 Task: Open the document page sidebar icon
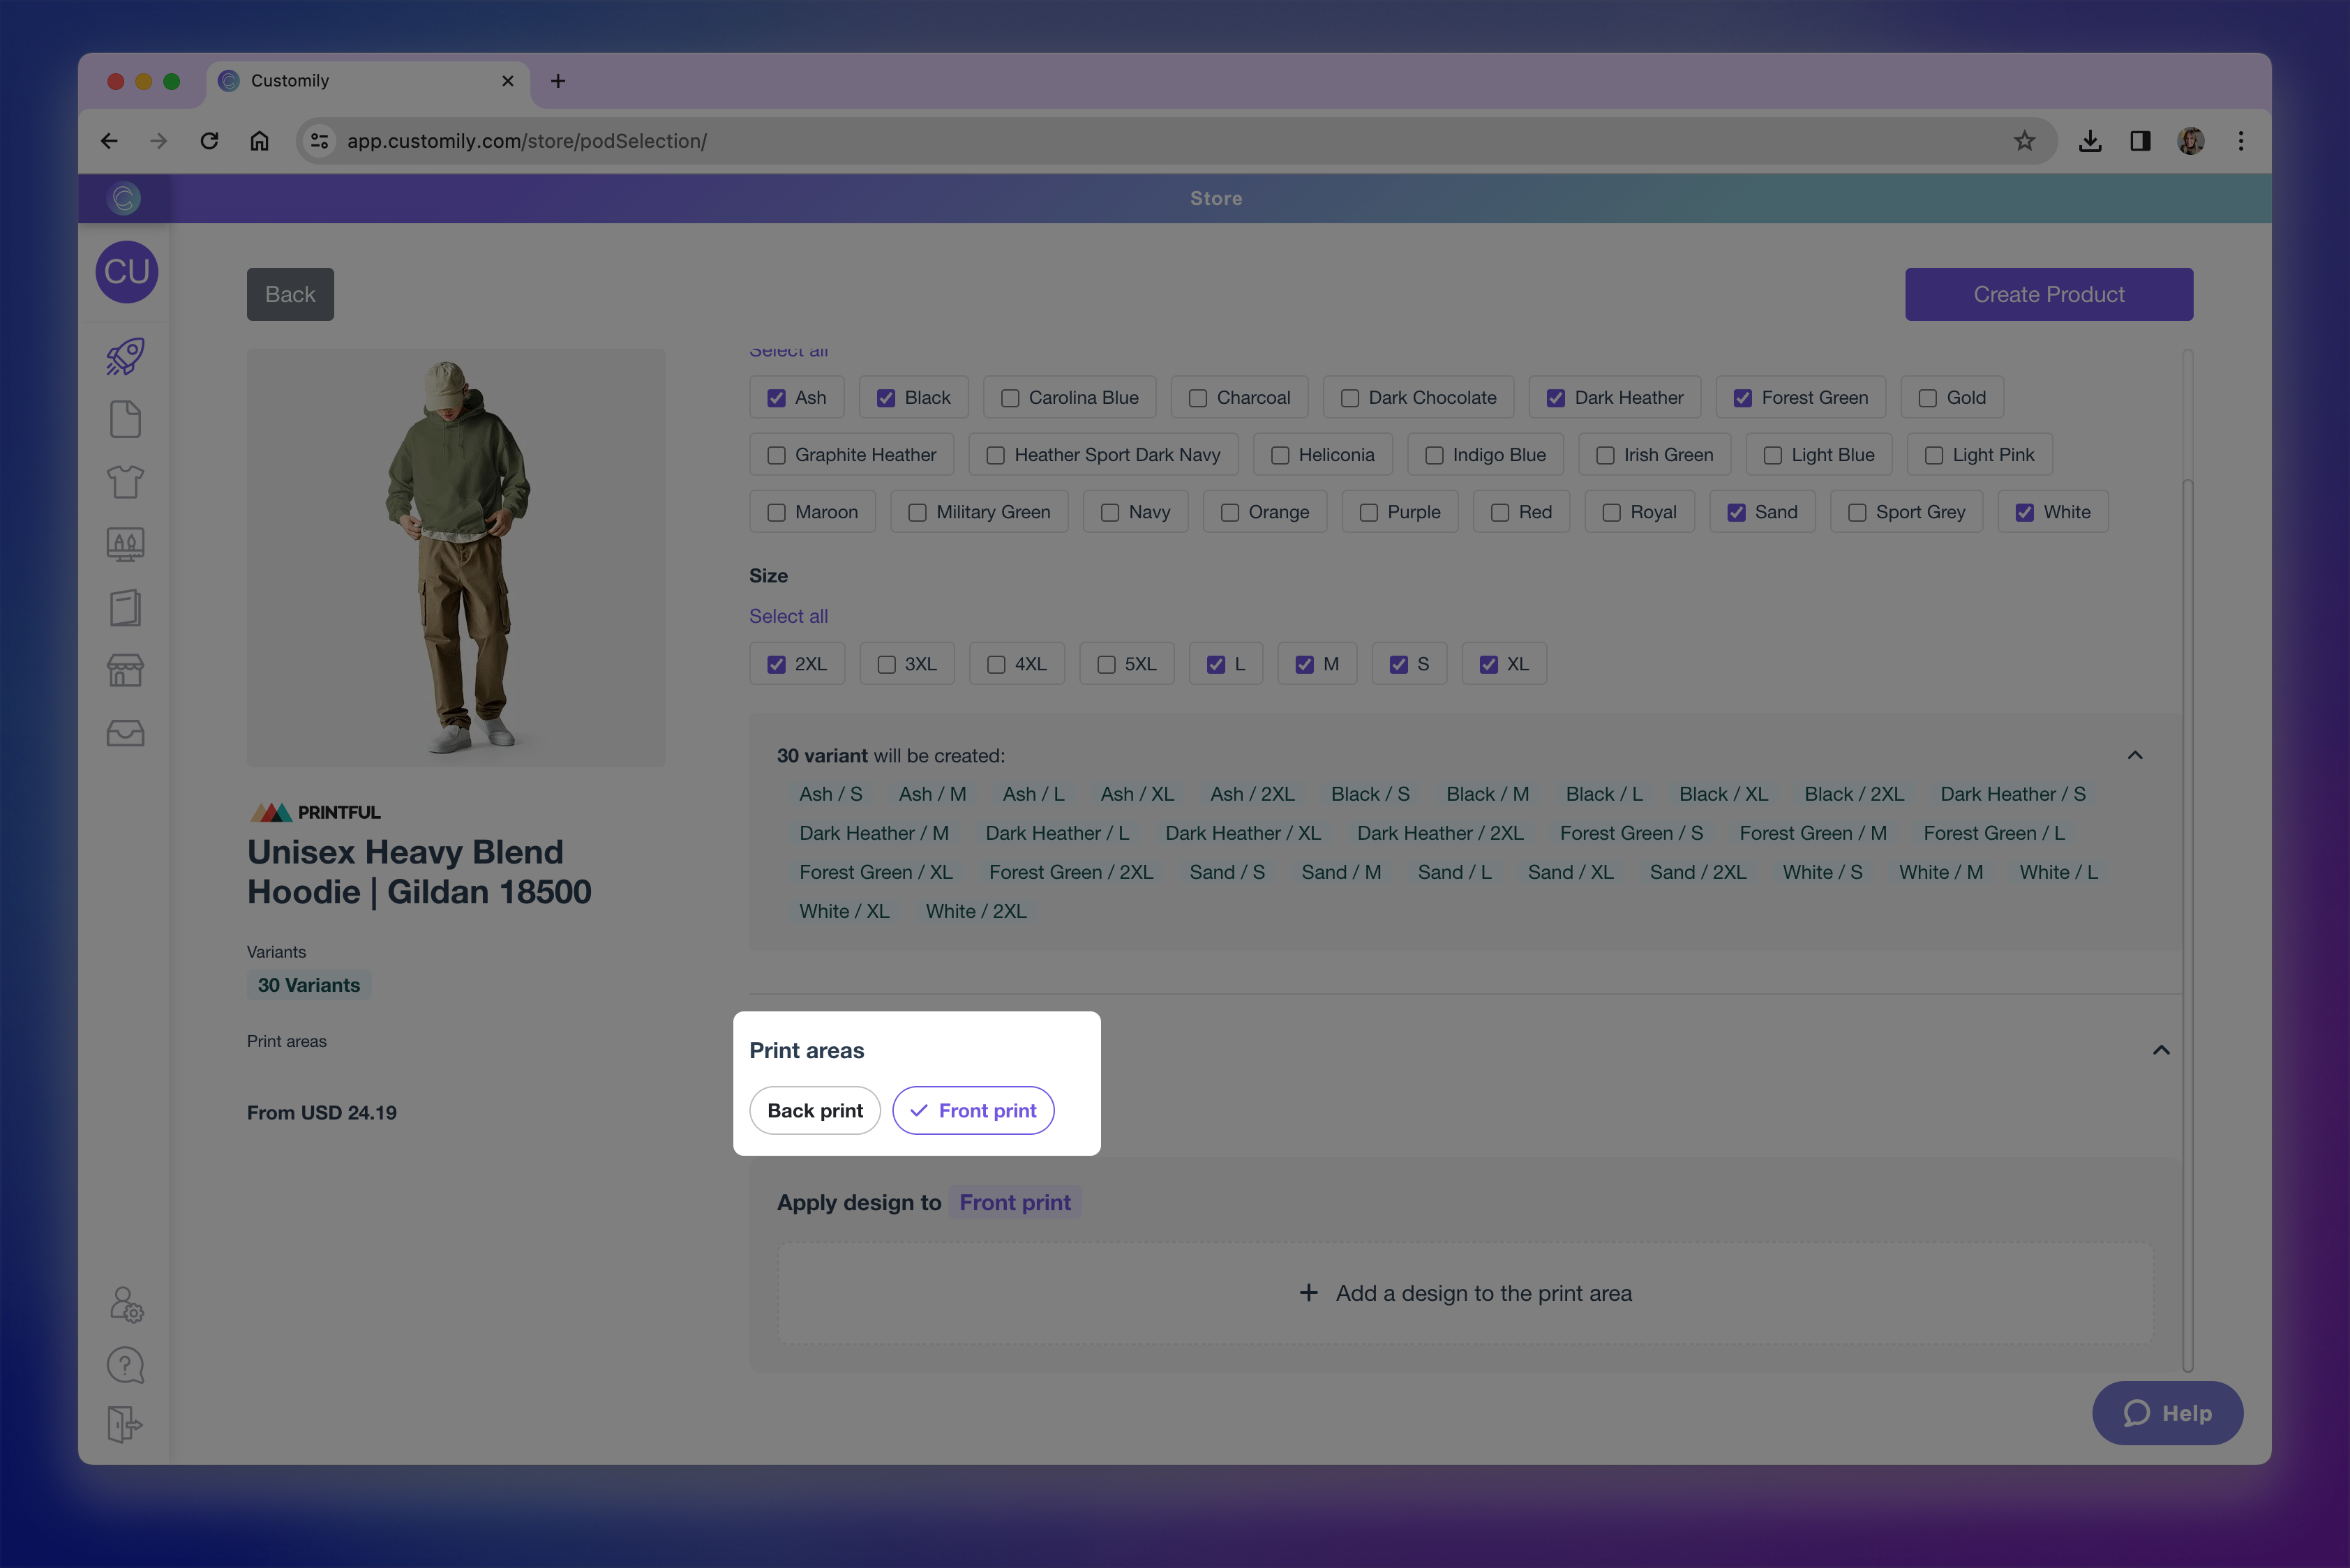pos(125,419)
